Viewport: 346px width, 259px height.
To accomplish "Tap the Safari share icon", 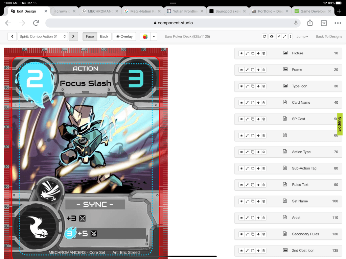I will [x=310, y=23].
